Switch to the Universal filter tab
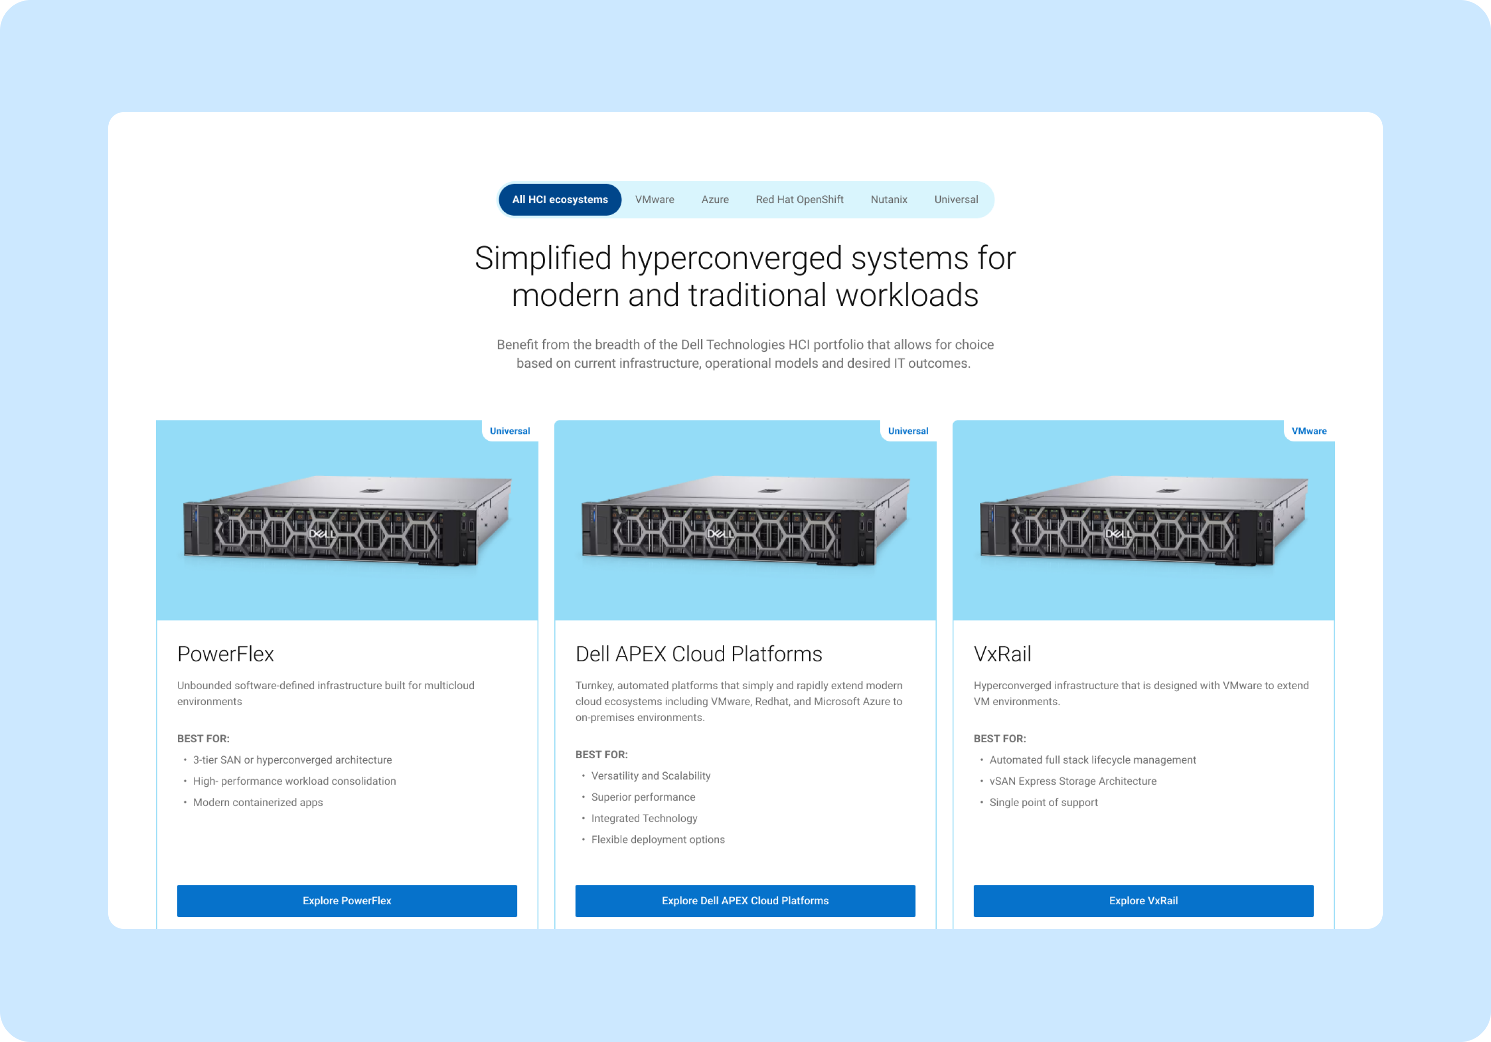 [x=956, y=200]
